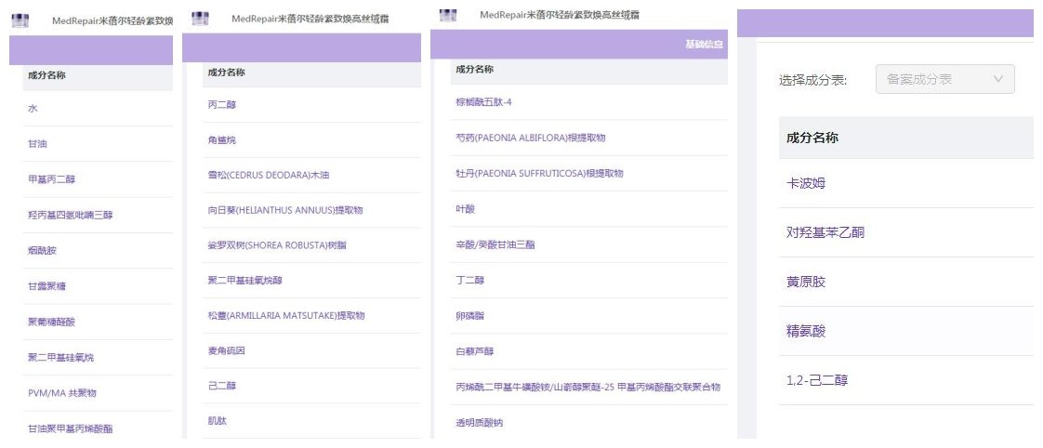Choose the 精氨酸 ingredient row
This screenshot has width=1043, height=448.
coord(806,331)
